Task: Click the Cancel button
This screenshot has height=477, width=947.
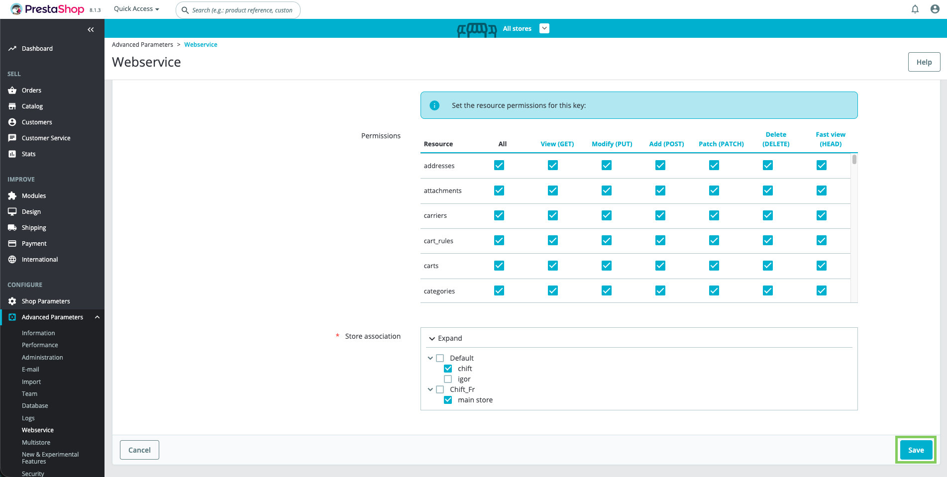Action: click(139, 450)
